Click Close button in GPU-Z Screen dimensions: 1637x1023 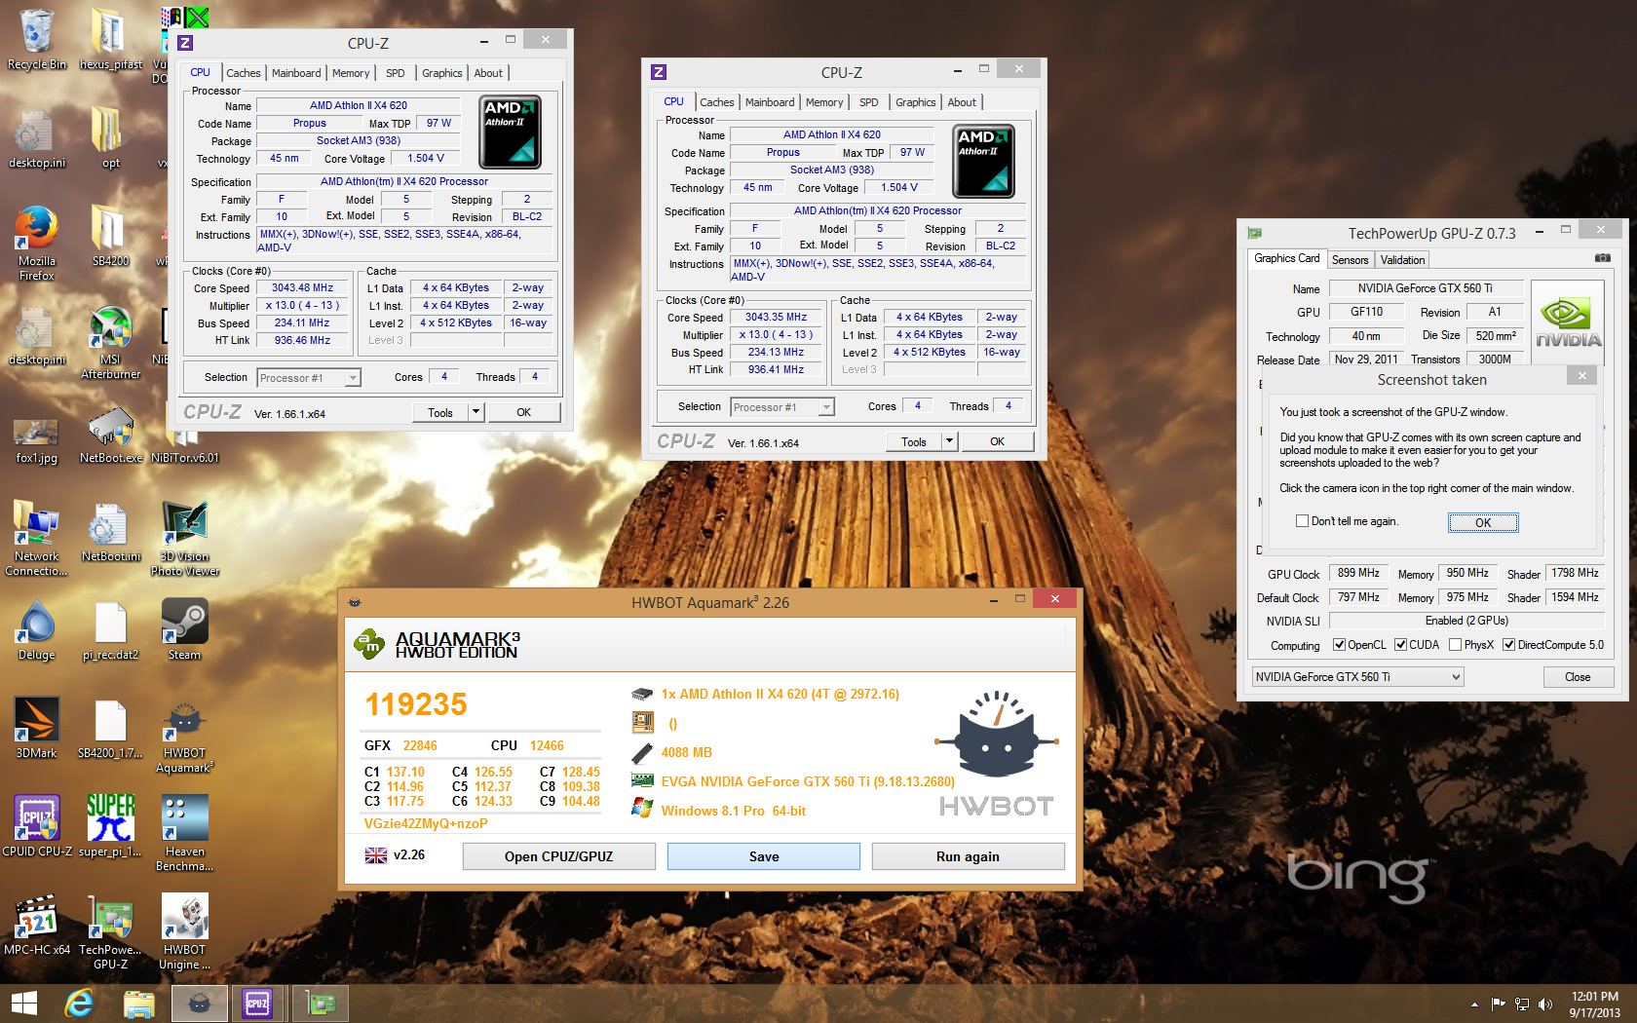click(1578, 677)
